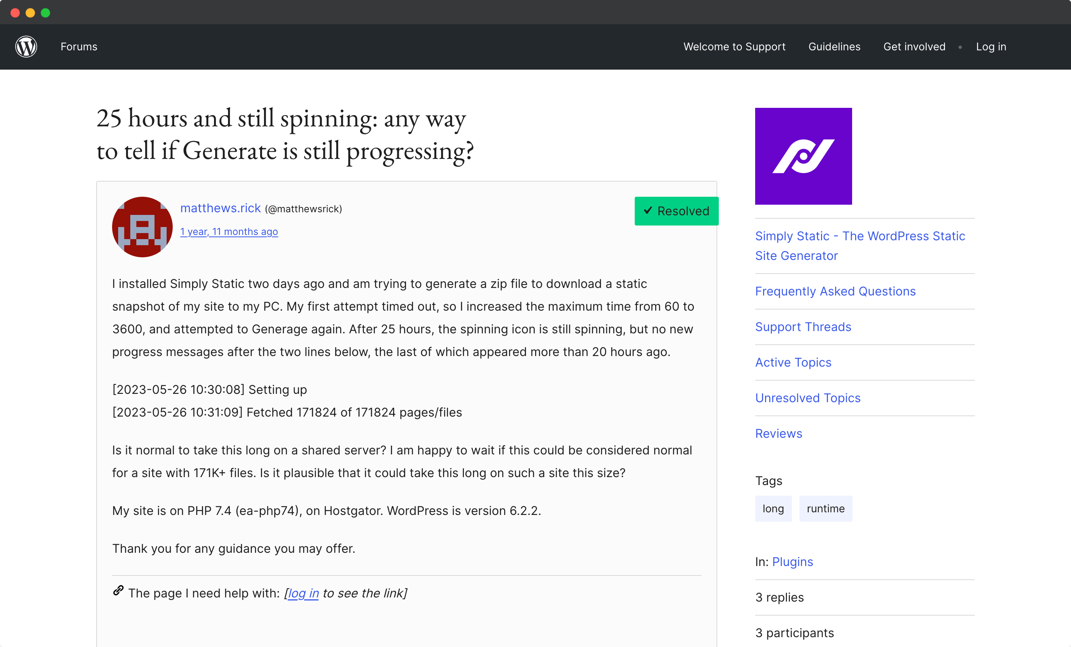Screen dimensions: 1071x647
Task: View Unresolved Topics link
Action: pos(807,398)
